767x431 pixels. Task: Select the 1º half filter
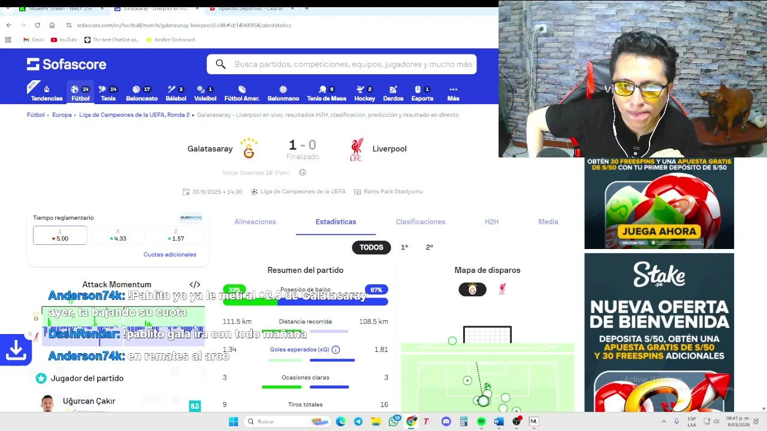[404, 247]
